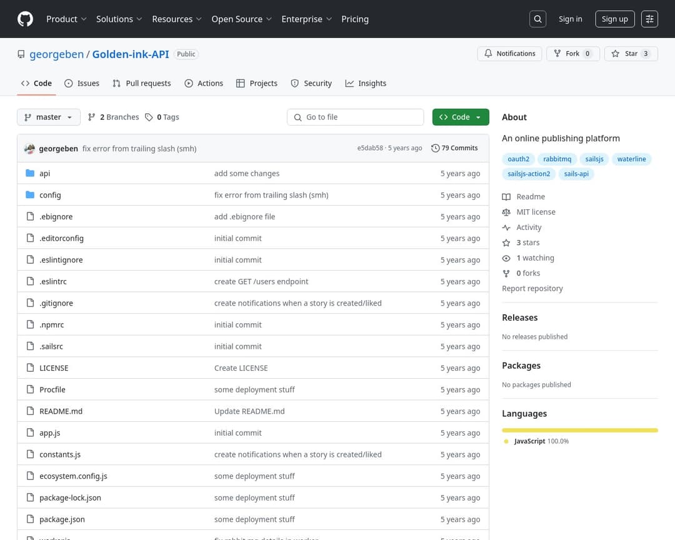Open the Golden-ink-API repository link

coord(131,54)
